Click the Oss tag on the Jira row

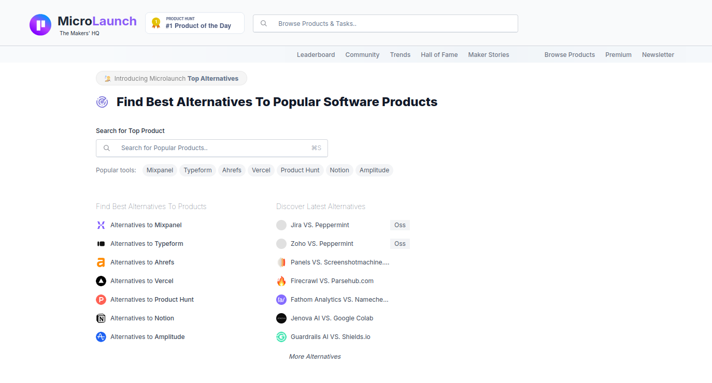tap(400, 225)
